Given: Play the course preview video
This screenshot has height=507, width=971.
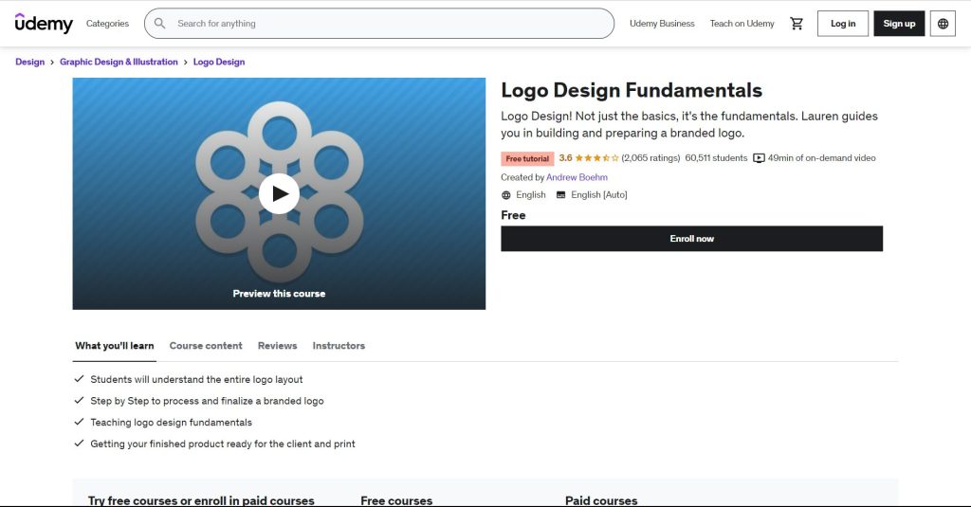Looking at the screenshot, I should coord(280,193).
